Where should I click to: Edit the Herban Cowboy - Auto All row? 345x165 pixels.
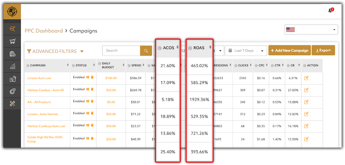point(306,90)
